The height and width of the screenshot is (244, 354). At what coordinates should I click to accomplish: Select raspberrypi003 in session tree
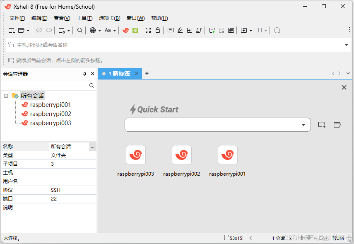point(51,123)
